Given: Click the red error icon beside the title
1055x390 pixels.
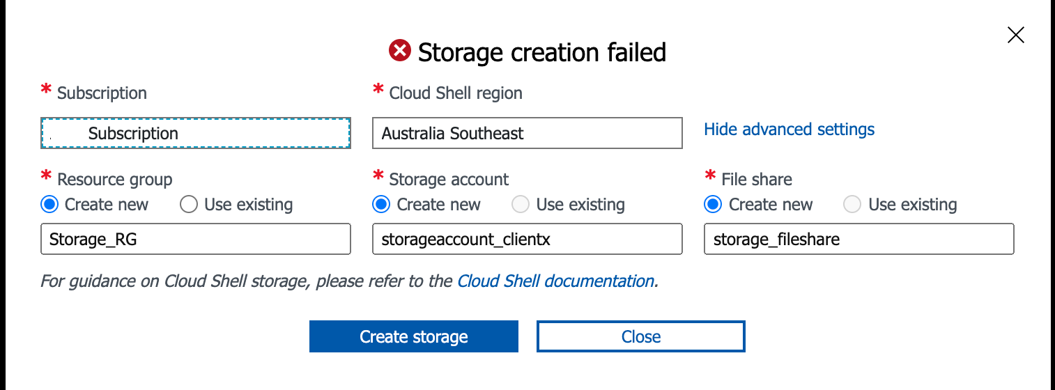Looking at the screenshot, I should [400, 52].
